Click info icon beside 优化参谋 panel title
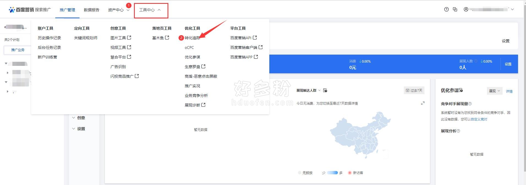526x185 pixels. [461, 90]
